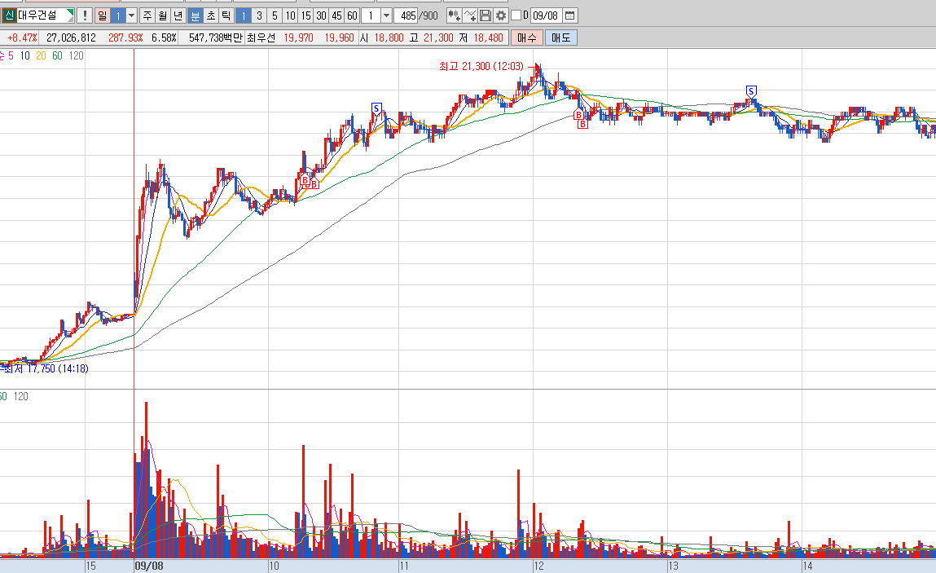Click the candlestick add-indicator icon
The height and width of the screenshot is (573, 936).
point(455,15)
